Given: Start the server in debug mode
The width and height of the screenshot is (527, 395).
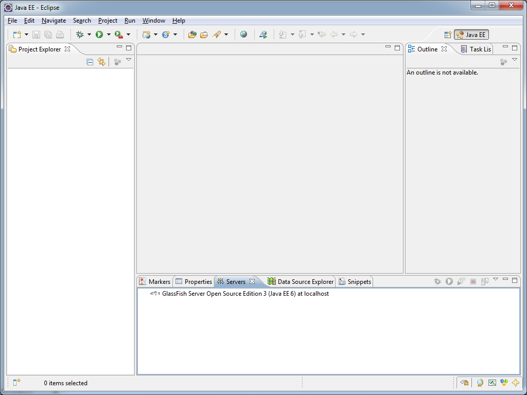Looking at the screenshot, I should coord(437,281).
